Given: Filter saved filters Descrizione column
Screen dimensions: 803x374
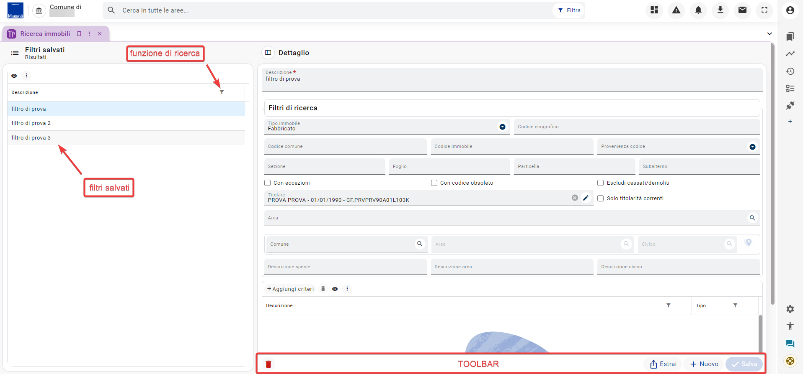Looking at the screenshot, I should (x=222, y=92).
